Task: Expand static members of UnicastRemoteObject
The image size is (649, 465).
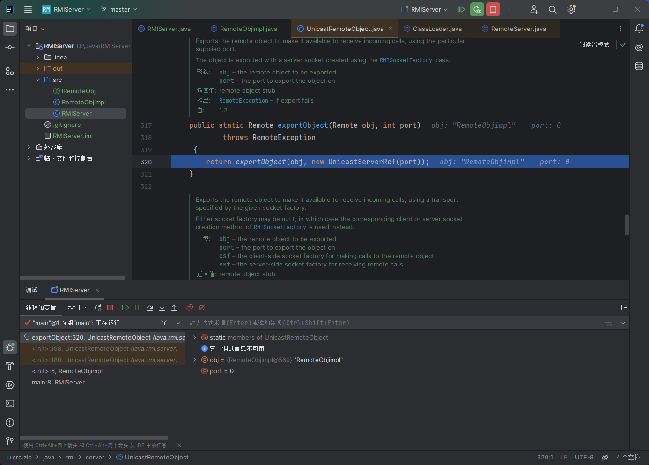Action: (x=195, y=337)
